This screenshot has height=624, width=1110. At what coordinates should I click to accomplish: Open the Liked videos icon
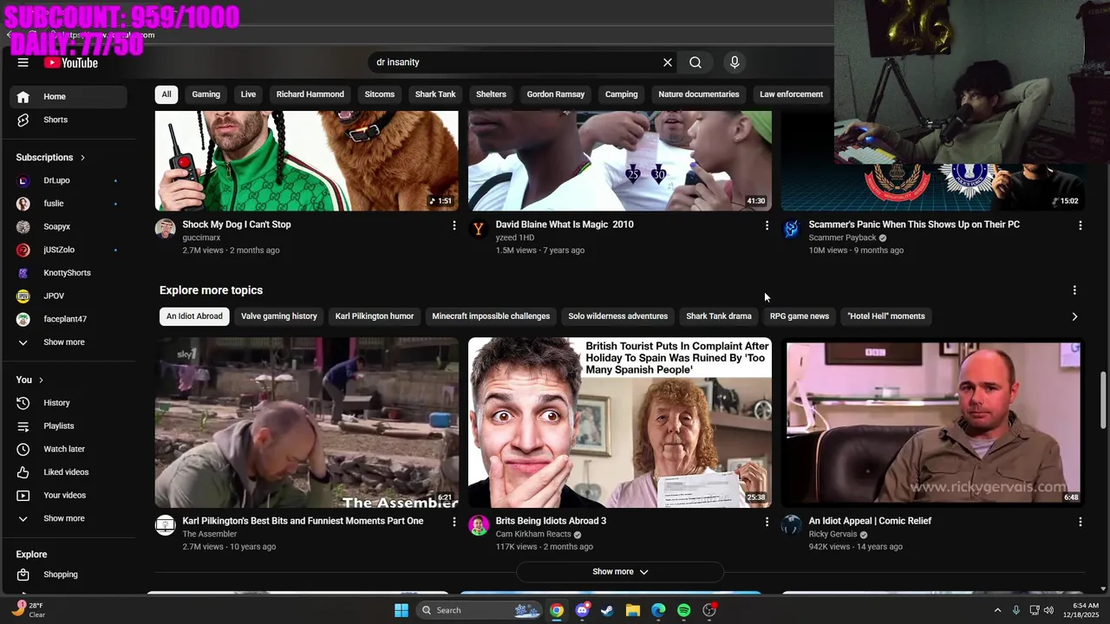[x=23, y=472]
